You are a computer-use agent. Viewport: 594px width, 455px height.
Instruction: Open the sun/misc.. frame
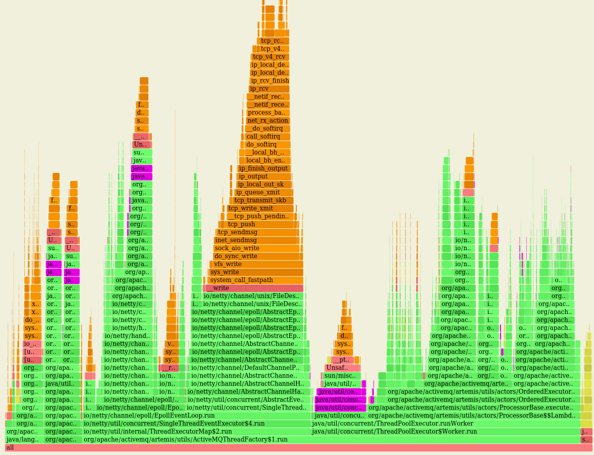[x=342, y=376]
